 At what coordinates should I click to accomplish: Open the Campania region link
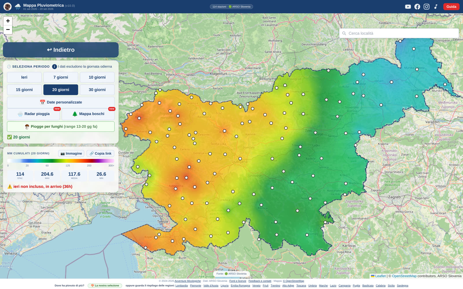click(344, 286)
